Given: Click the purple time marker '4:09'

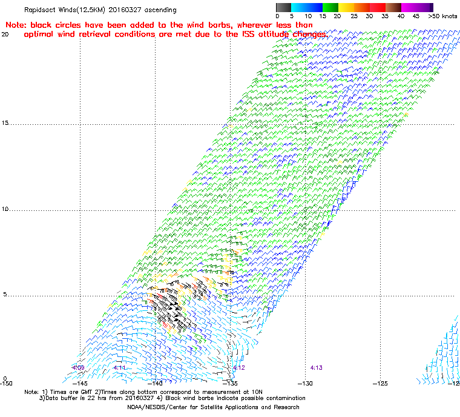Looking at the screenshot, I should [x=78, y=368].
